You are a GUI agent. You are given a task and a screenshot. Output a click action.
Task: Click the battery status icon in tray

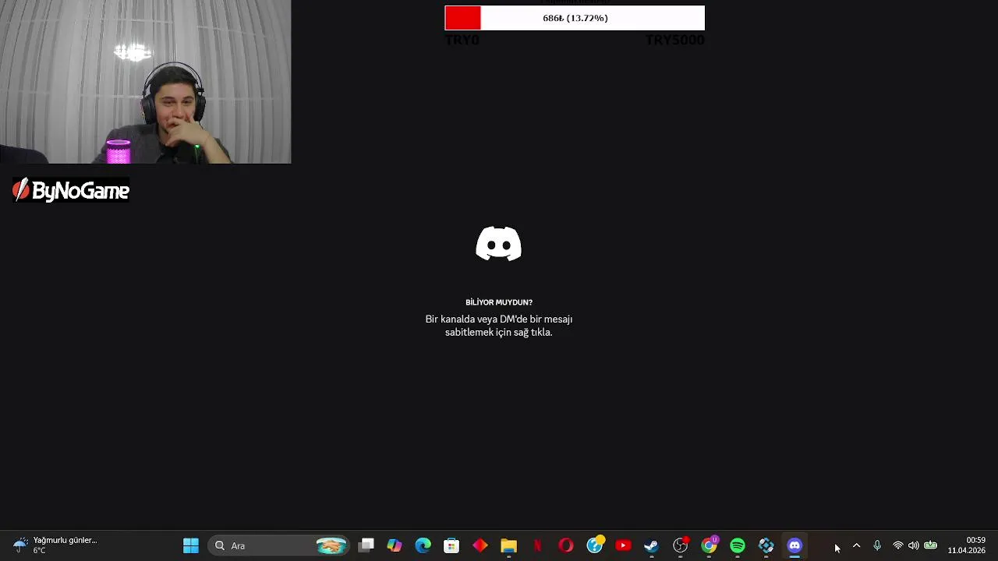pos(930,545)
